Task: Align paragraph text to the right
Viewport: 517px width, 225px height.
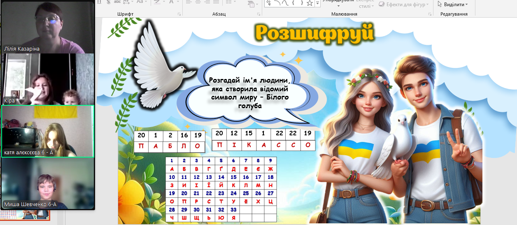Action: pyautogui.click(x=207, y=2)
